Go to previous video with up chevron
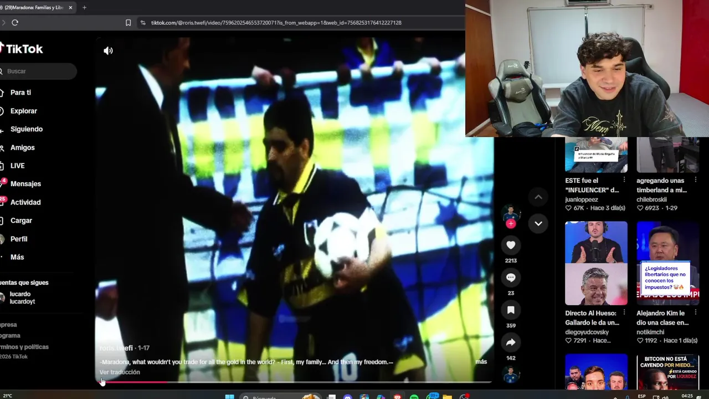 (538, 197)
